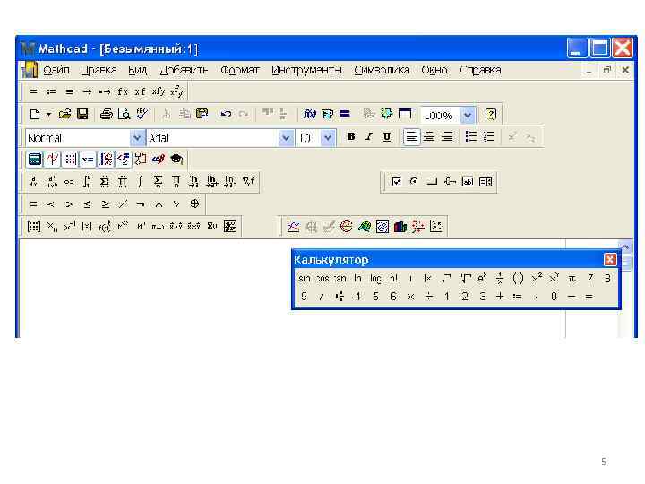Image resolution: width=645 pixels, height=484 pixels.
Task: Insert unit icon in standard toolbar
Action: [328, 114]
